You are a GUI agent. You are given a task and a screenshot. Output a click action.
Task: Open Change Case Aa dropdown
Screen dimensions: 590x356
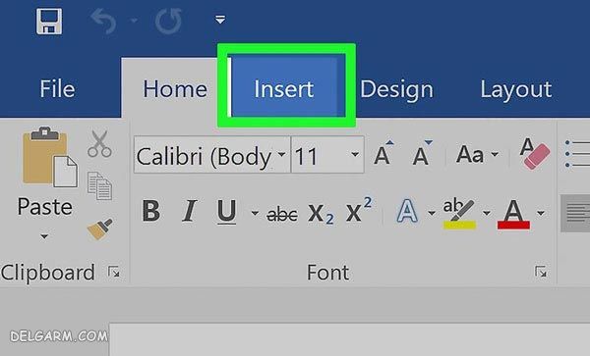(477, 154)
